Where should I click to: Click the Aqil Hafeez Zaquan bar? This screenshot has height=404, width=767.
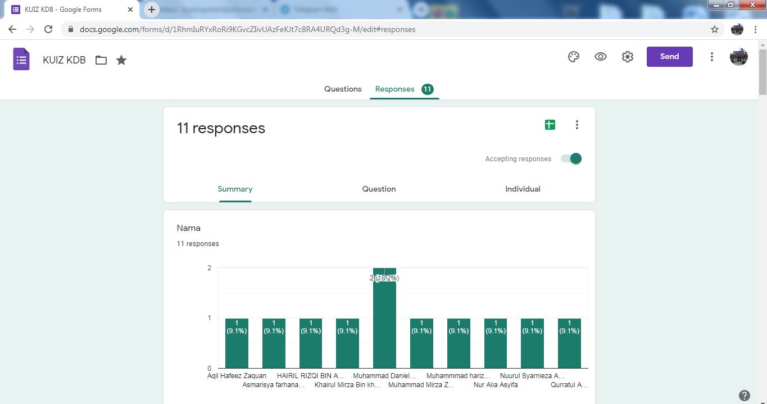pos(237,343)
